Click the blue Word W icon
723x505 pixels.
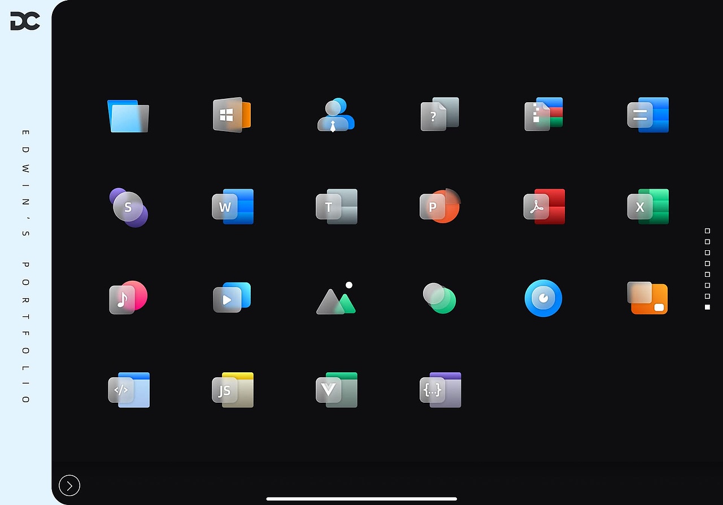[233, 207]
